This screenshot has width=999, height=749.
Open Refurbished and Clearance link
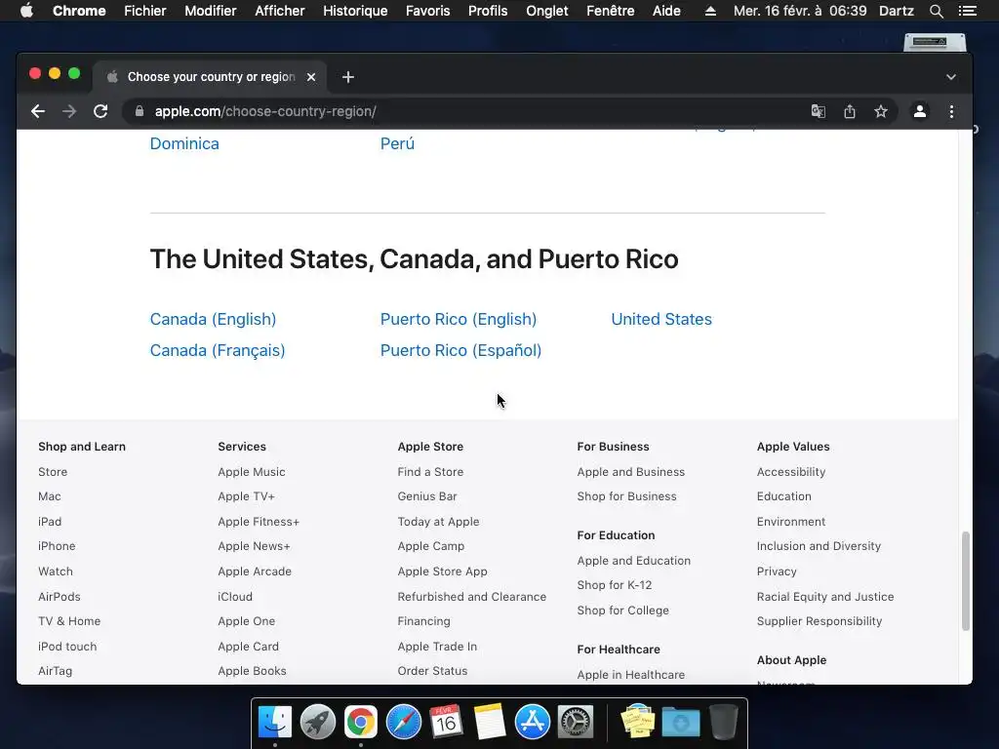[x=471, y=597]
